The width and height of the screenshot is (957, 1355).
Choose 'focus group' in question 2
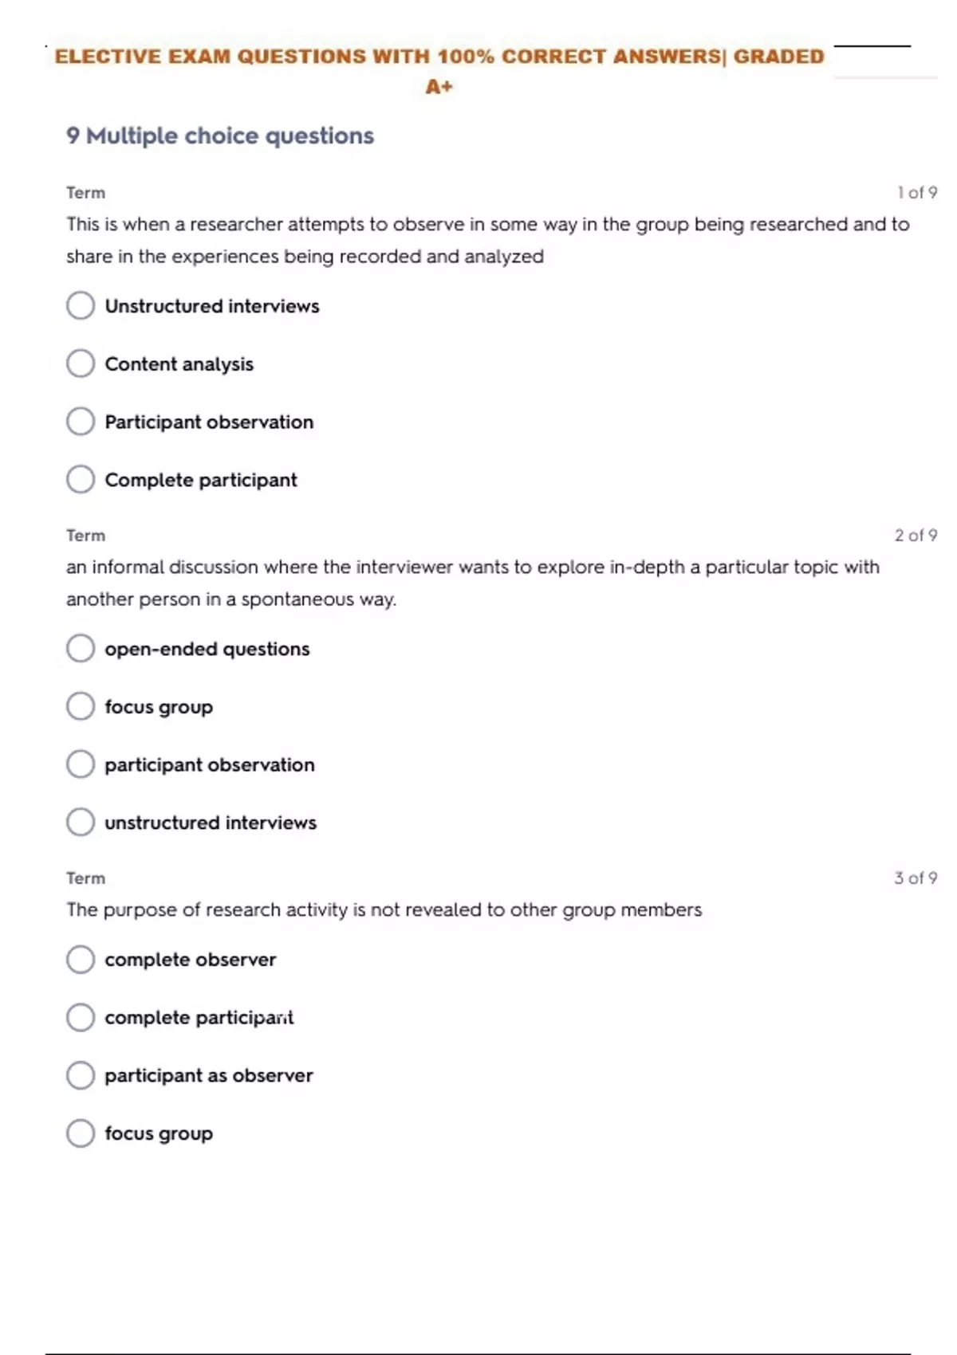81,706
